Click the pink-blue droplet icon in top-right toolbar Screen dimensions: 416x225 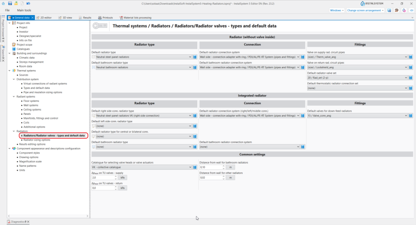(404, 10)
